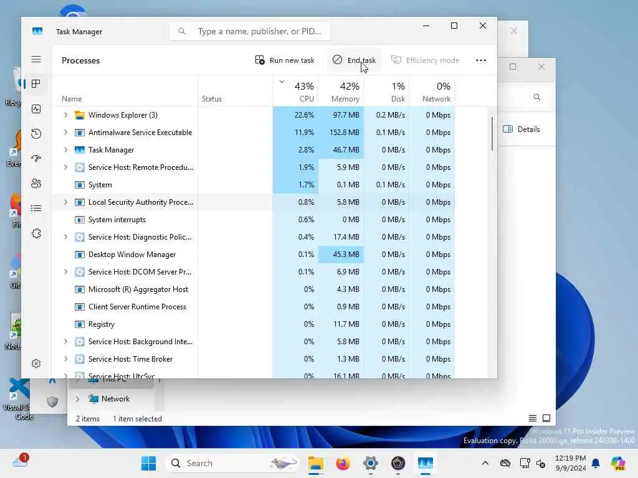Expand Service Host: DCOM Server row

click(65, 272)
